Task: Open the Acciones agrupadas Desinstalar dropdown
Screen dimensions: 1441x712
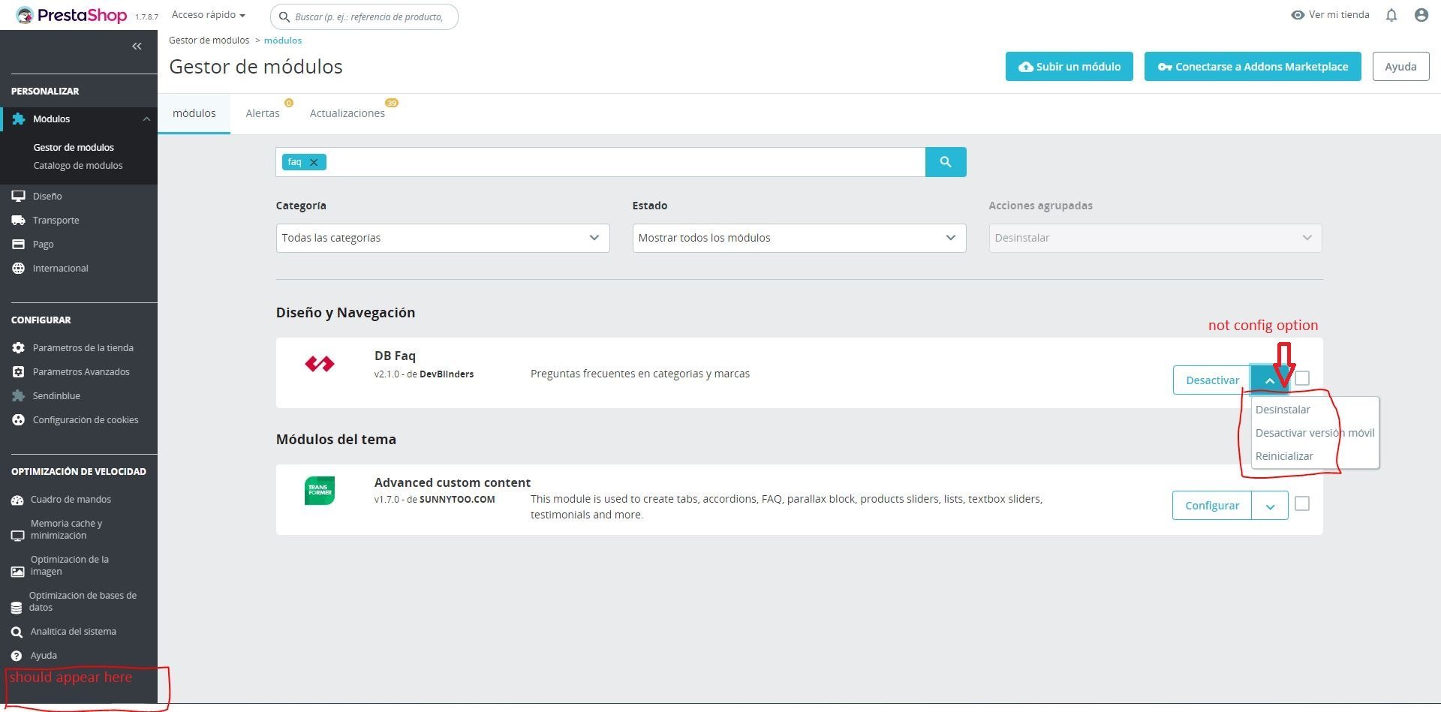Action: pyautogui.click(x=1156, y=238)
